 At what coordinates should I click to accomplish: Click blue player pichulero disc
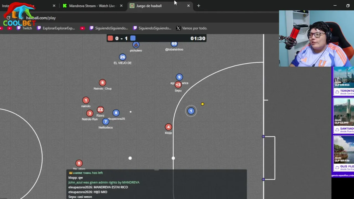[136, 45]
